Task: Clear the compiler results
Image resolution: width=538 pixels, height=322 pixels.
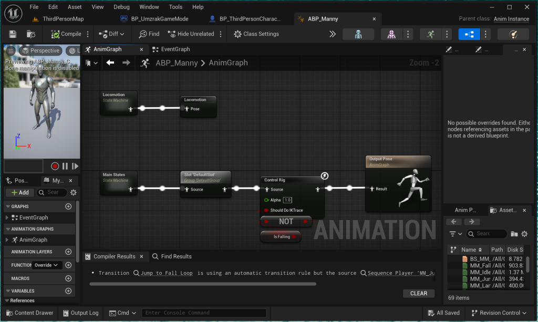Action: (419, 293)
